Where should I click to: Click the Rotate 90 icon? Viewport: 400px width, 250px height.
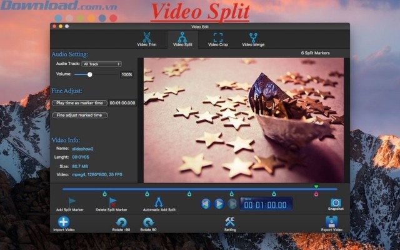pyautogui.click(x=148, y=222)
